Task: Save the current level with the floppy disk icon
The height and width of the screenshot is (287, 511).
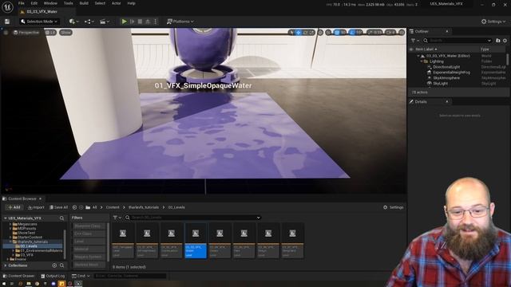Action: click(7, 22)
